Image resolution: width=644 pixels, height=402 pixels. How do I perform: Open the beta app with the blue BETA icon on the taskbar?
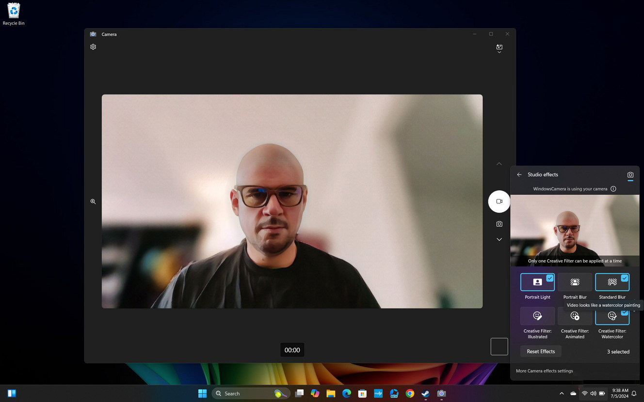[394, 393]
